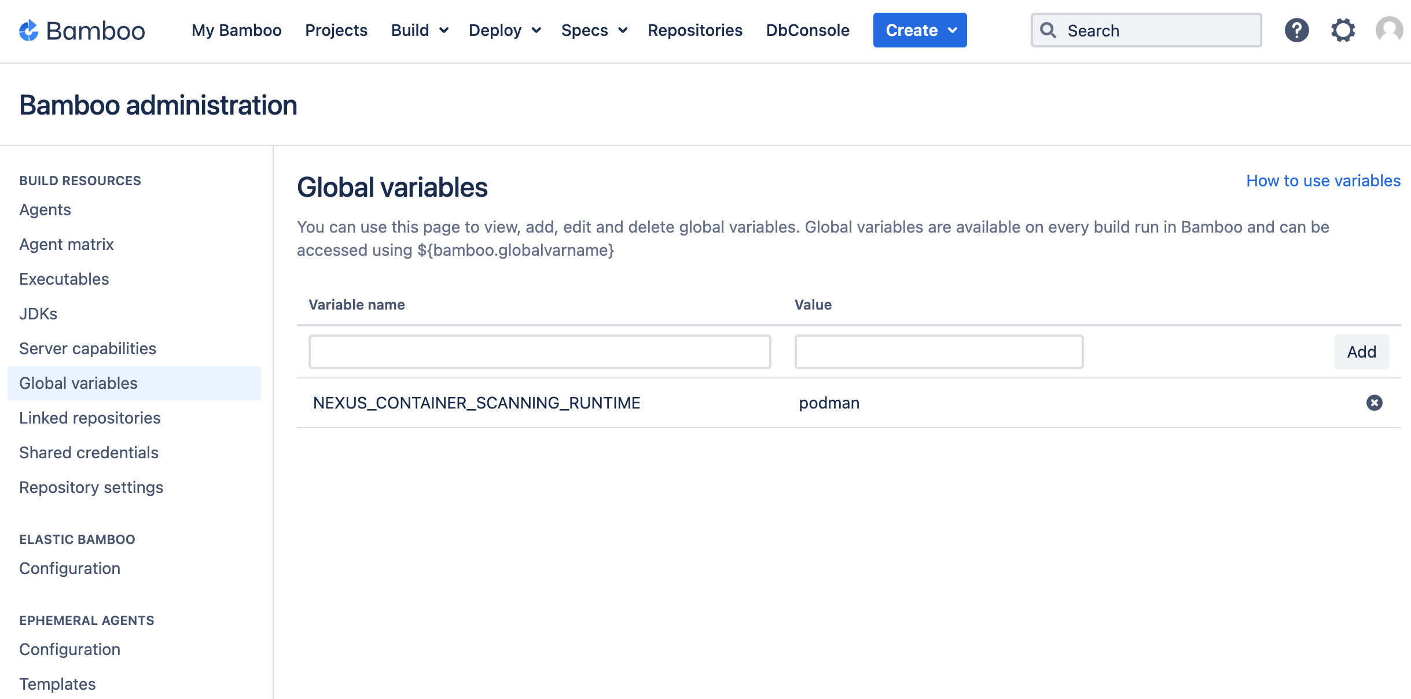
Task: Open the Build dropdown menu
Action: pos(418,31)
